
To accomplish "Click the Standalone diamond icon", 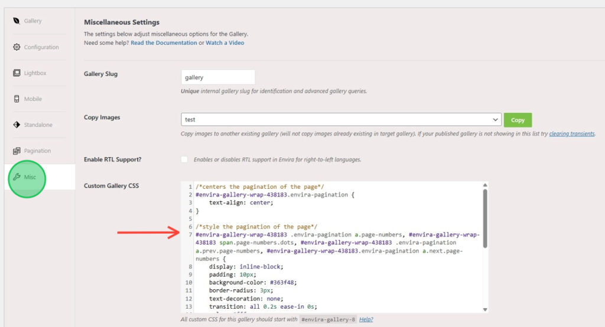I will (16, 125).
